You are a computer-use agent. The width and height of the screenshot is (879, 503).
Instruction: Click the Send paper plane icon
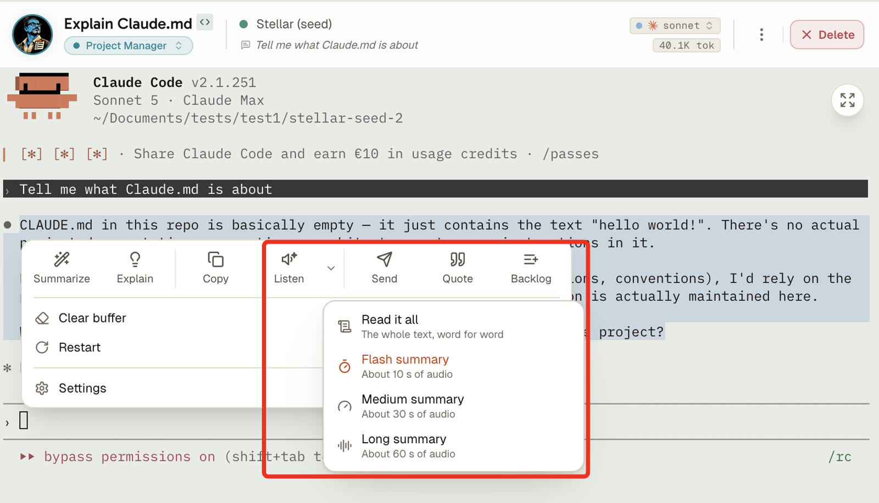pyautogui.click(x=384, y=259)
